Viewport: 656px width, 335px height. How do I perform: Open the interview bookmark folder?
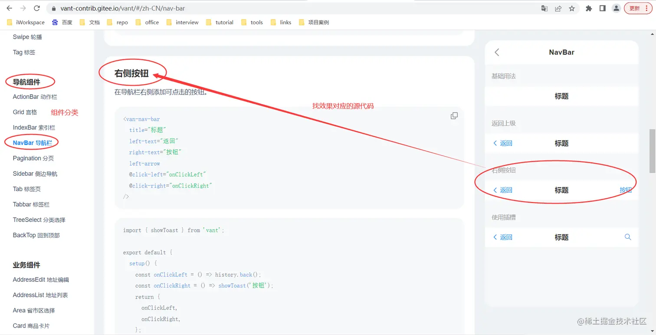point(182,22)
